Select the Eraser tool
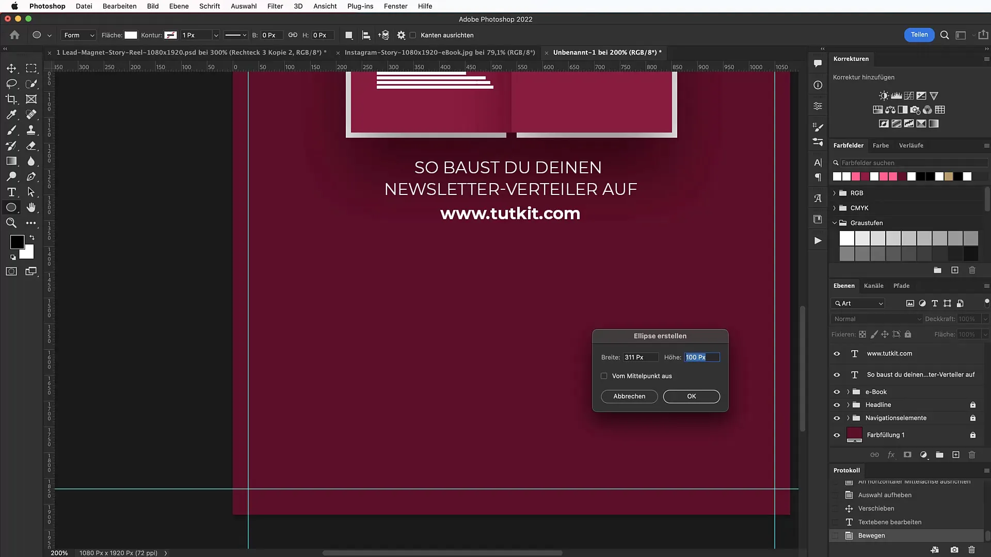The width and height of the screenshot is (991, 557). (31, 145)
